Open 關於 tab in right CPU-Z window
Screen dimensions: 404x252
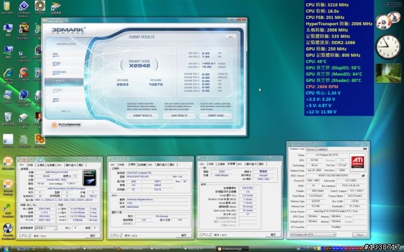click(261, 164)
